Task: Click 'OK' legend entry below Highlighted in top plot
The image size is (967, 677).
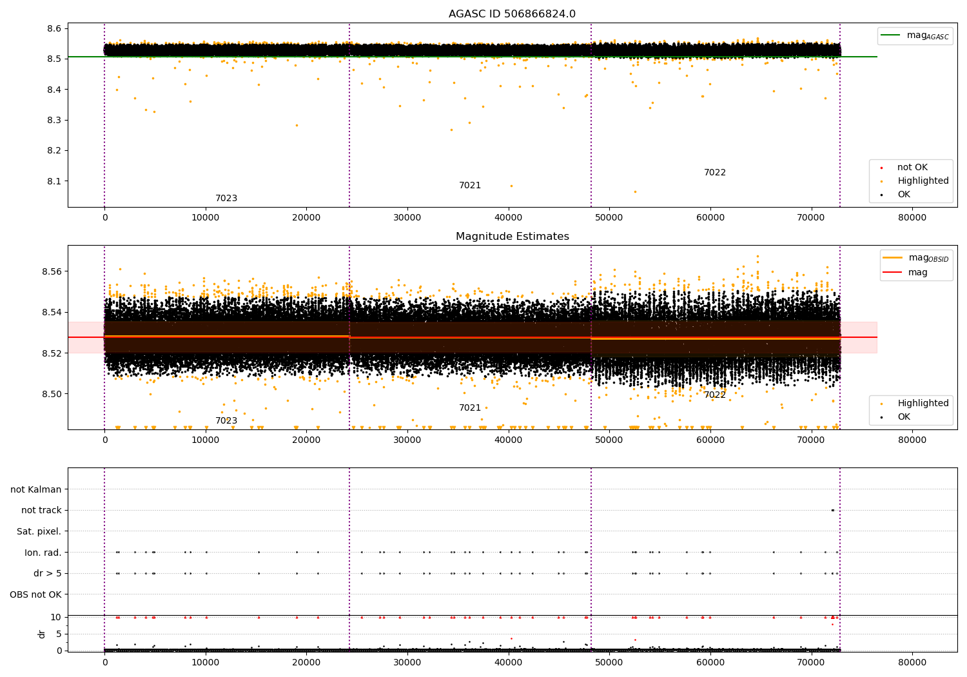Action: (904, 195)
